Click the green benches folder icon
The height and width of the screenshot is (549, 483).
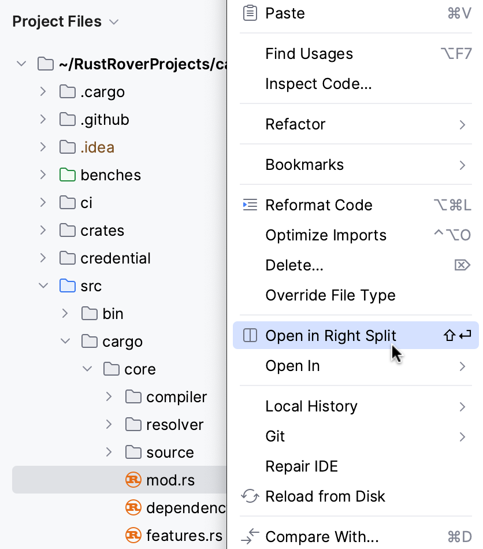(x=68, y=175)
